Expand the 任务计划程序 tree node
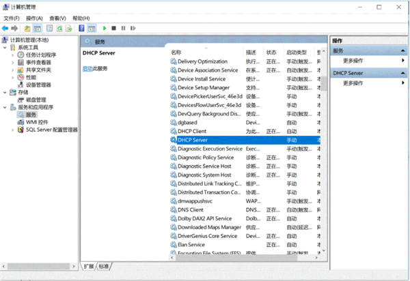The width and height of the screenshot is (410, 281). pyautogui.click(x=12, y=55)
